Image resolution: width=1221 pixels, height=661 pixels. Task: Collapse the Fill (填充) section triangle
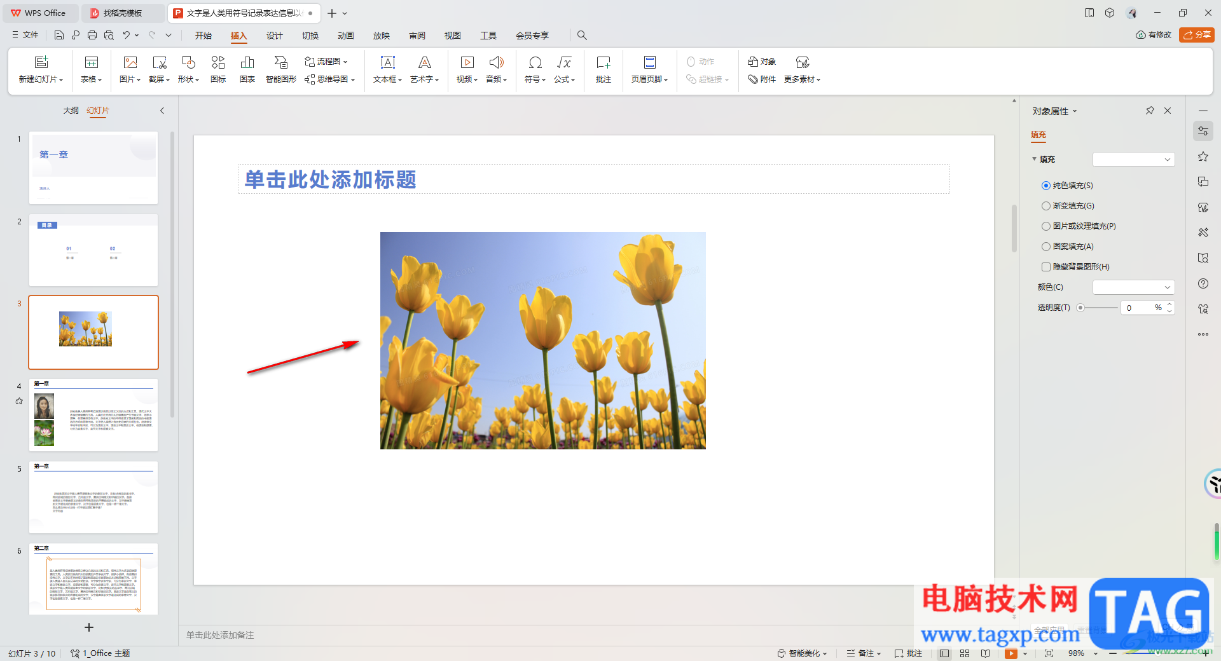(1035, 159)
